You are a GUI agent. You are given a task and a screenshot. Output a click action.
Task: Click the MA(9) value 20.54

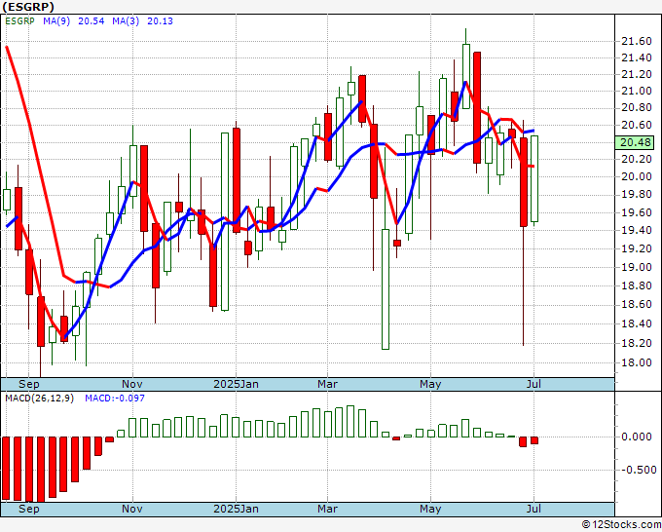(x=92, y=21)
